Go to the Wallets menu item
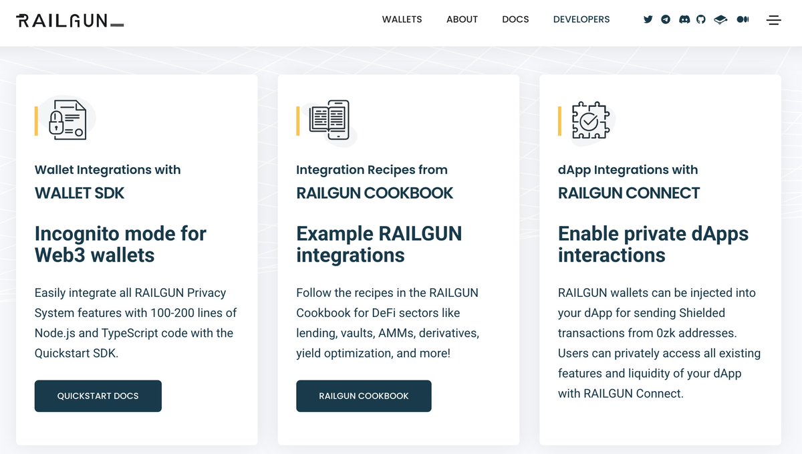 [402, 19]
